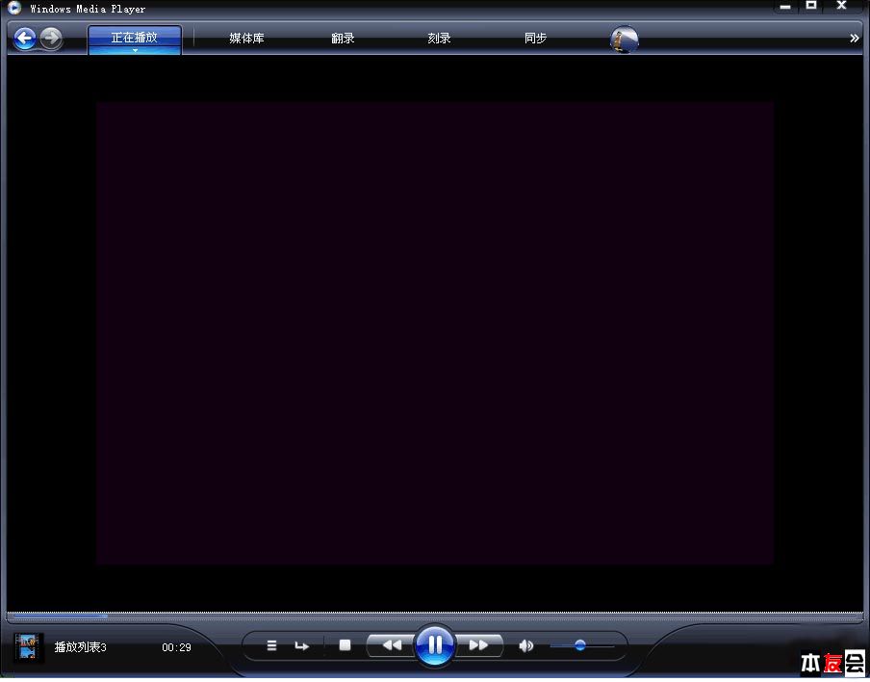870x682 pixels.
Task: Mute audio via the speaker icon
Action: pos(525,645)
